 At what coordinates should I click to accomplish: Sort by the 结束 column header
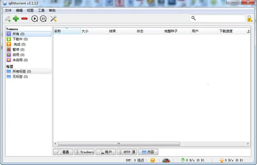(122, 31)
